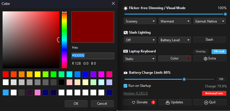Click the 100 battery limit button
This screenshot has height=111, width=230.
tap(221, 79)
